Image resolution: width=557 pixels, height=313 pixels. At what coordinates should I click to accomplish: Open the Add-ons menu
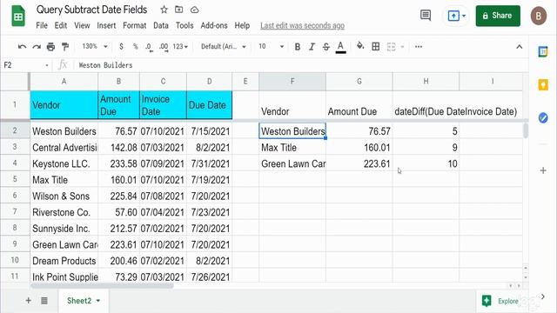[214, 25]
